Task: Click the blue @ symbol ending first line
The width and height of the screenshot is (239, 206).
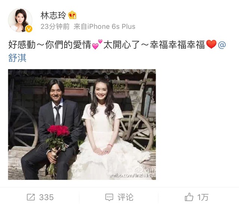Action: (x=222, y=45)
